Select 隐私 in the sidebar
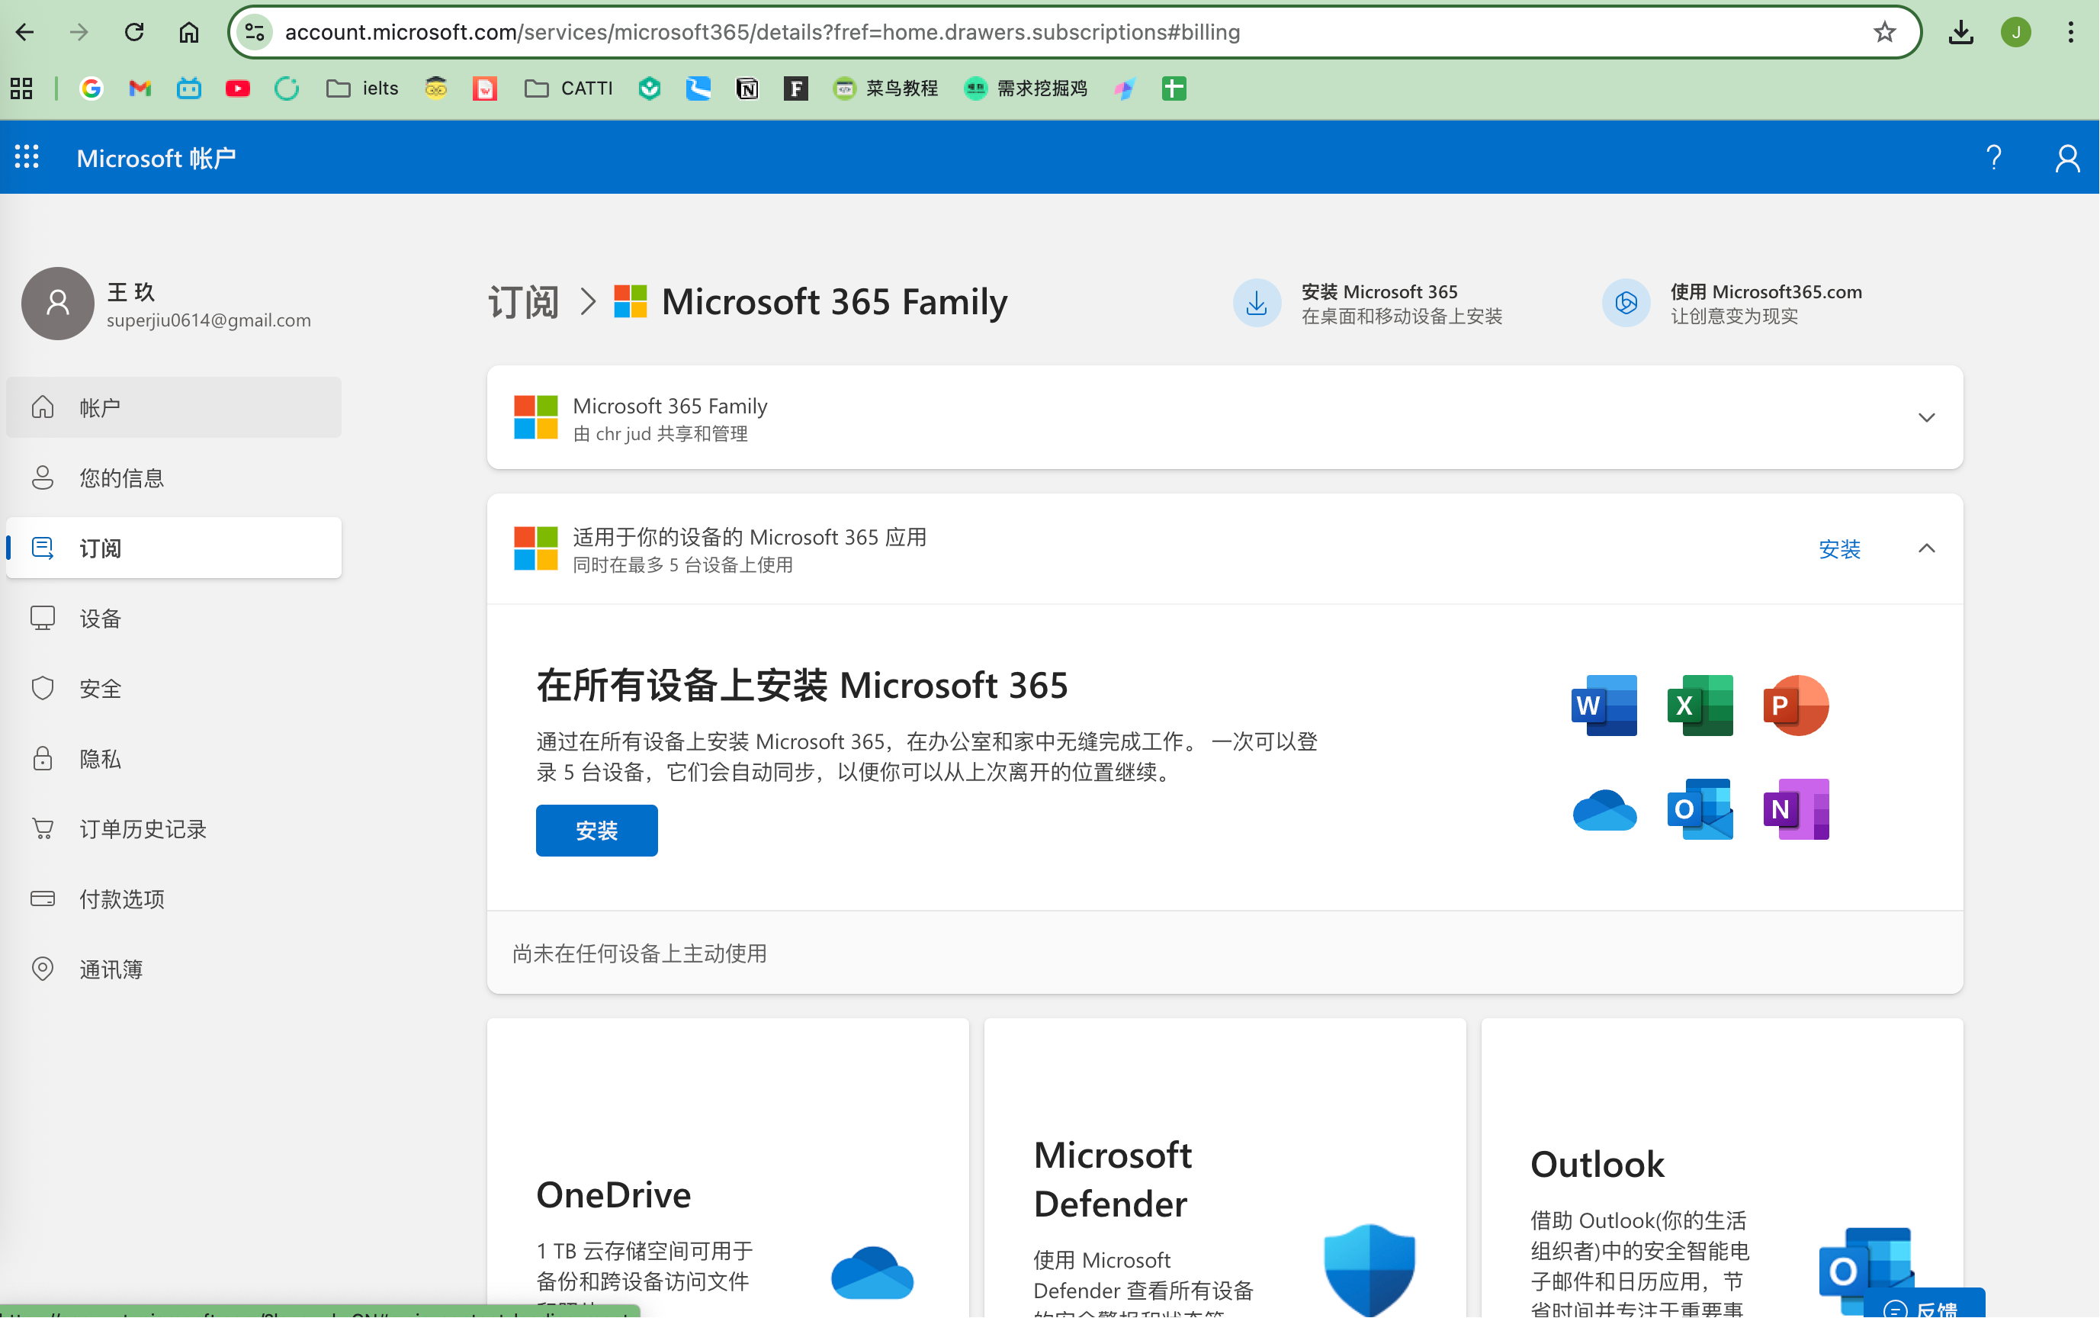The width and height of the screenshot is (2100, 1318). [173, 758]
